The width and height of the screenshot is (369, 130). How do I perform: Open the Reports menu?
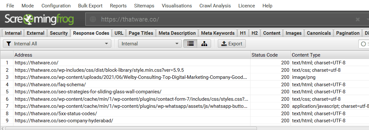pyautogui.click(x=118, y=6)
